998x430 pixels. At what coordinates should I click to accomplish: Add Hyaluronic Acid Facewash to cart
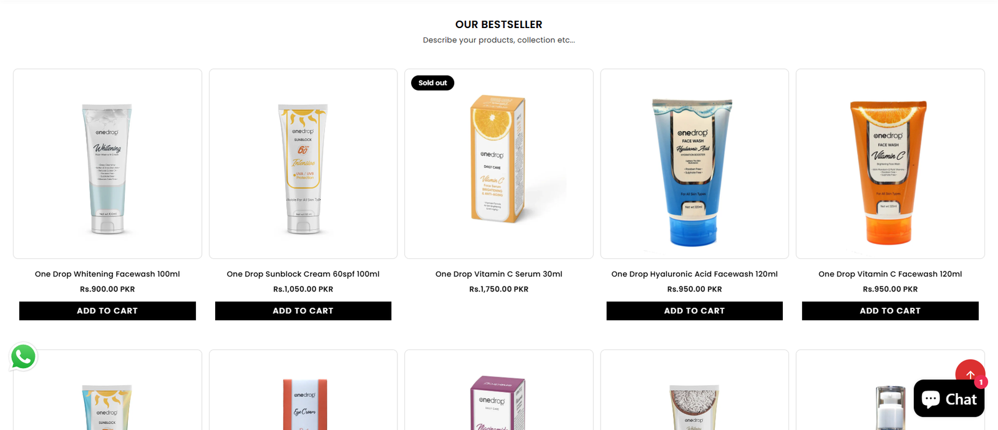pos(694,311)
